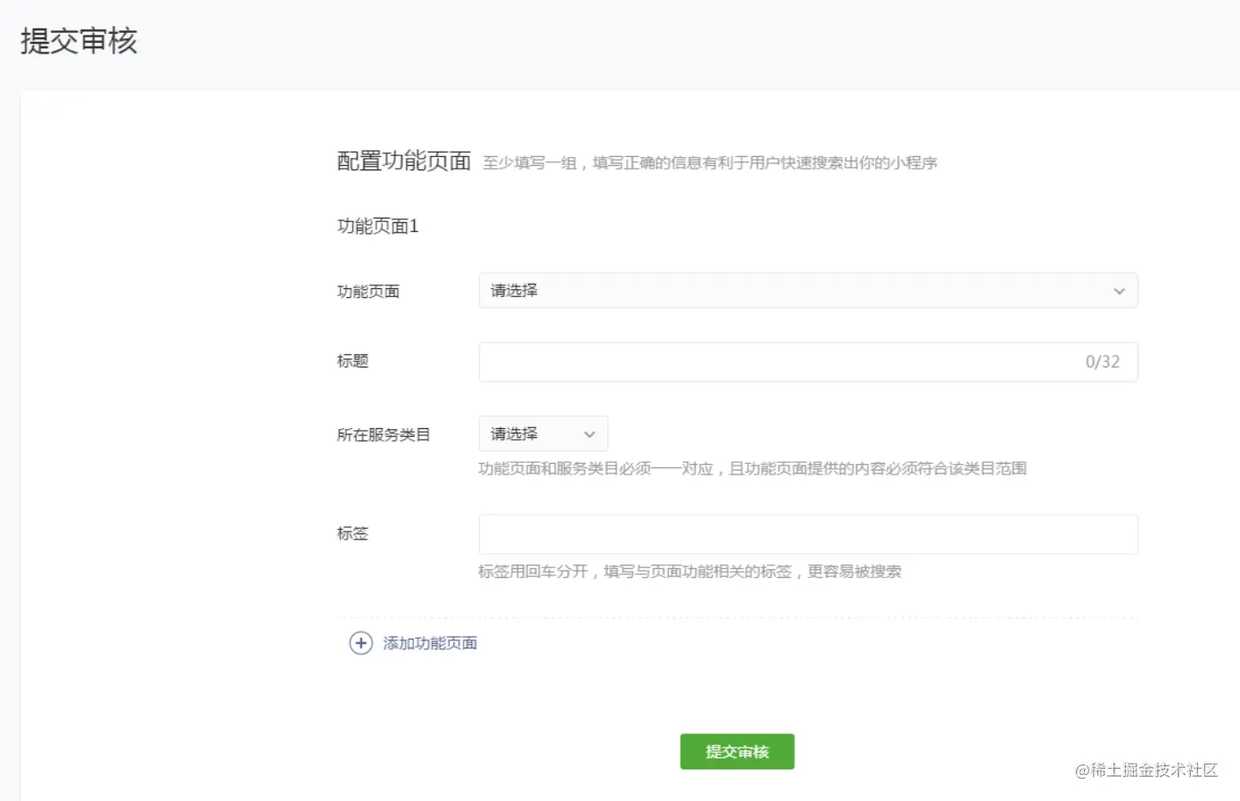Viewport: 1240px width, 801px height.
Task: Click the 所在服务类目 field label
Action: tap(384, 435)
